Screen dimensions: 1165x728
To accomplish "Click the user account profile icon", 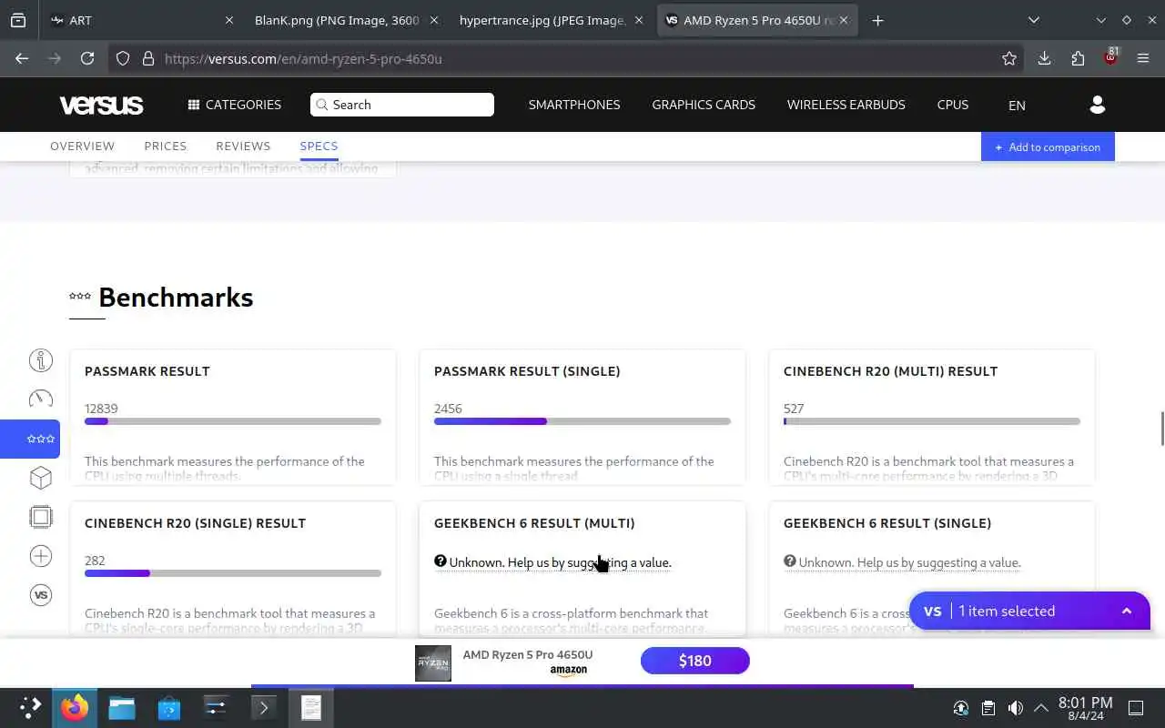I will pyautogui.click(x=1097, y=105).
